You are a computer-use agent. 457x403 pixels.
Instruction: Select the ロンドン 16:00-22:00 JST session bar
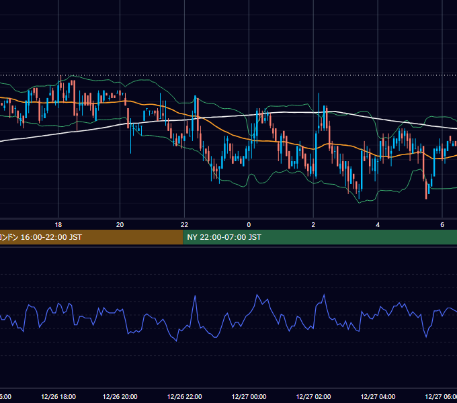(x=91, y=237)
